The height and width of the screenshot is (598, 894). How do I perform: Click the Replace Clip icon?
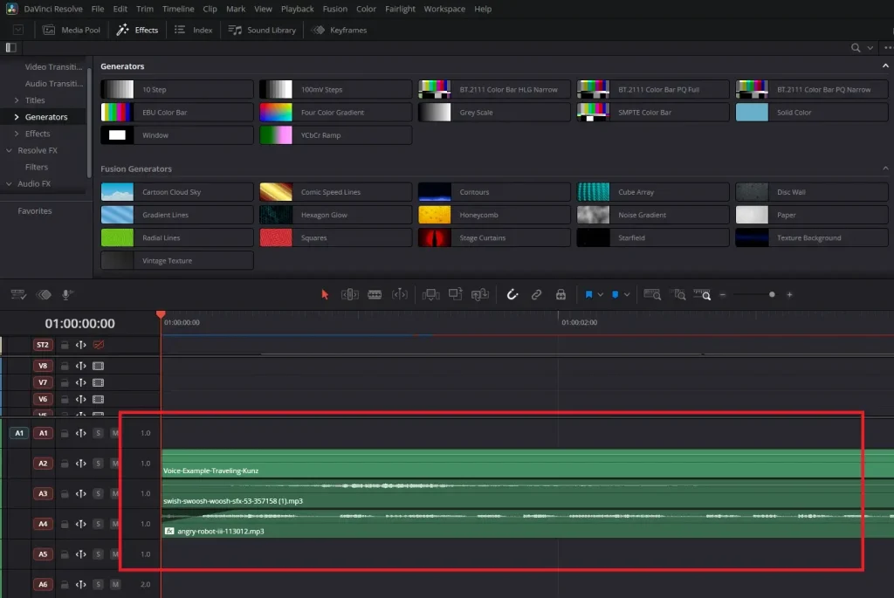(480, 295)
